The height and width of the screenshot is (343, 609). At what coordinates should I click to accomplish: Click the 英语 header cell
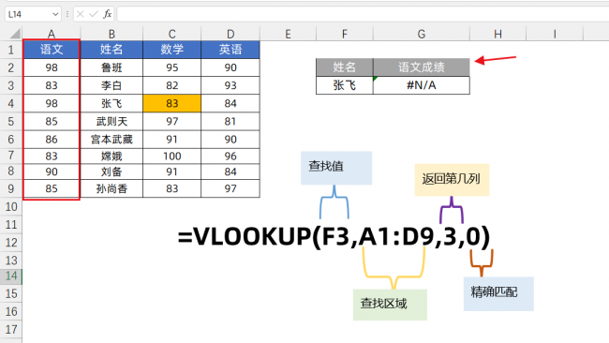pyautogui.click(x=230, y=50)
